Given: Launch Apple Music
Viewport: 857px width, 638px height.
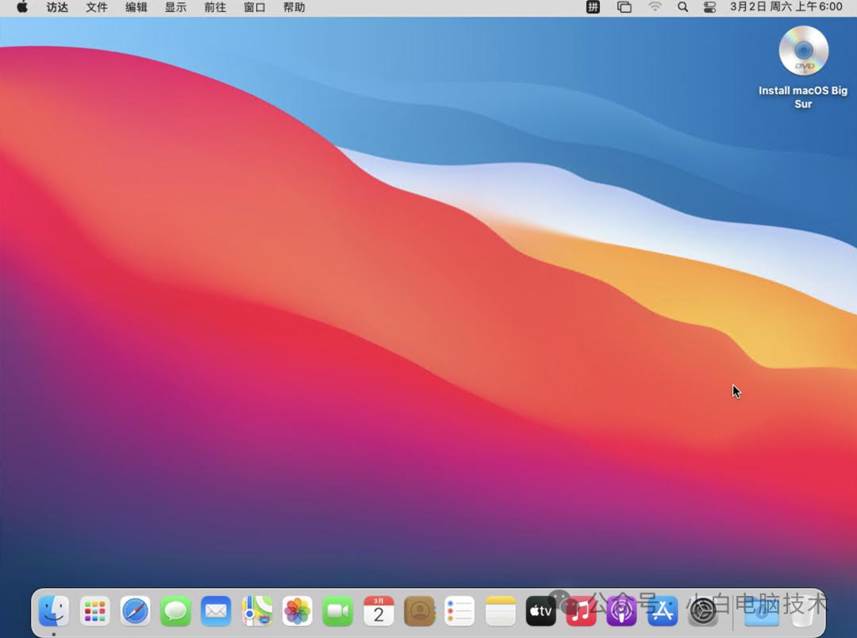Looking at the screenshot, I should [581, 611].
